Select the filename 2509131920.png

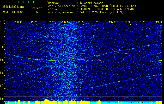(x=13, y=7)
